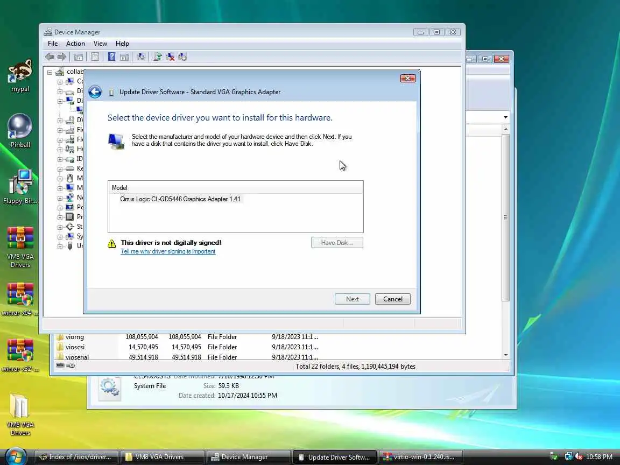Click the Scan for hardware changes toolbar icon
This screenshot has width=620, height=465.
coord(141,57)
